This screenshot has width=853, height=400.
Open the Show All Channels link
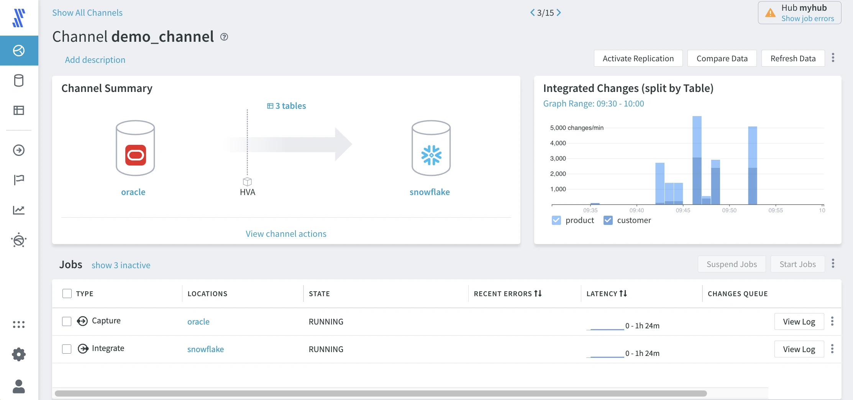tap(87, 13)
